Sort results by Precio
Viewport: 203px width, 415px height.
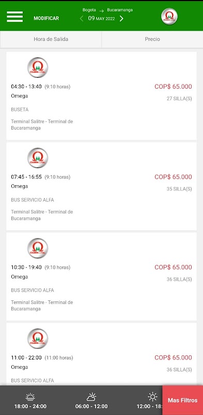tap(152, 39)
